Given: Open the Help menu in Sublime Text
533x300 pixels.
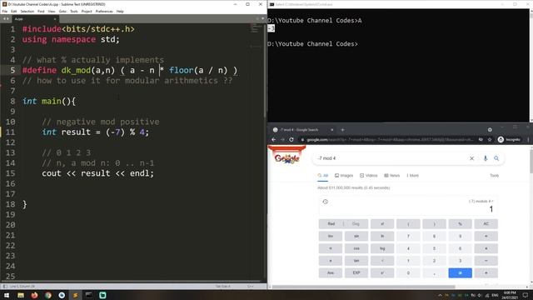Looking at the screenshot, I should 120,11.
